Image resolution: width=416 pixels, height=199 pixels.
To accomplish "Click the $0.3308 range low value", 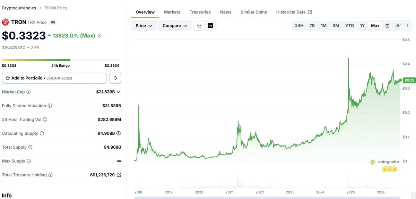I will click(x=9, y=66).
